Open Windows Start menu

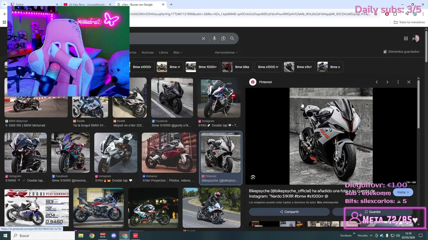(5, 235)
